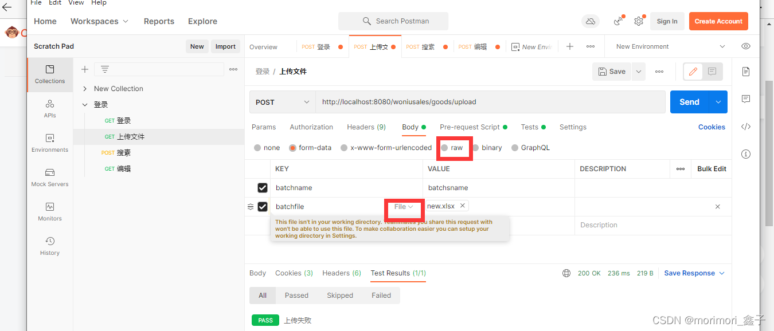Open the POST method dropdown
Screen dimensions: 774x331
coord(283,102)
